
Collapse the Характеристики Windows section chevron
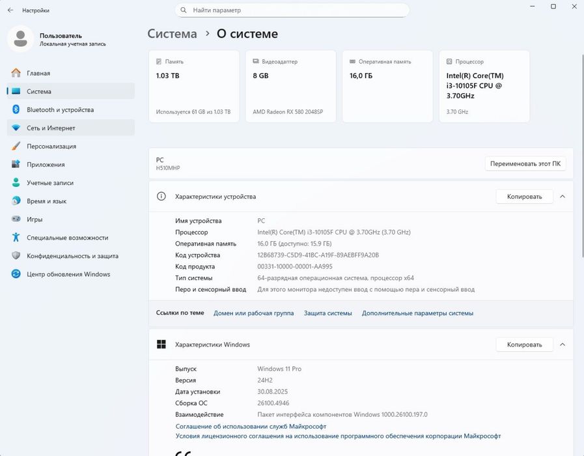[563, 345]
